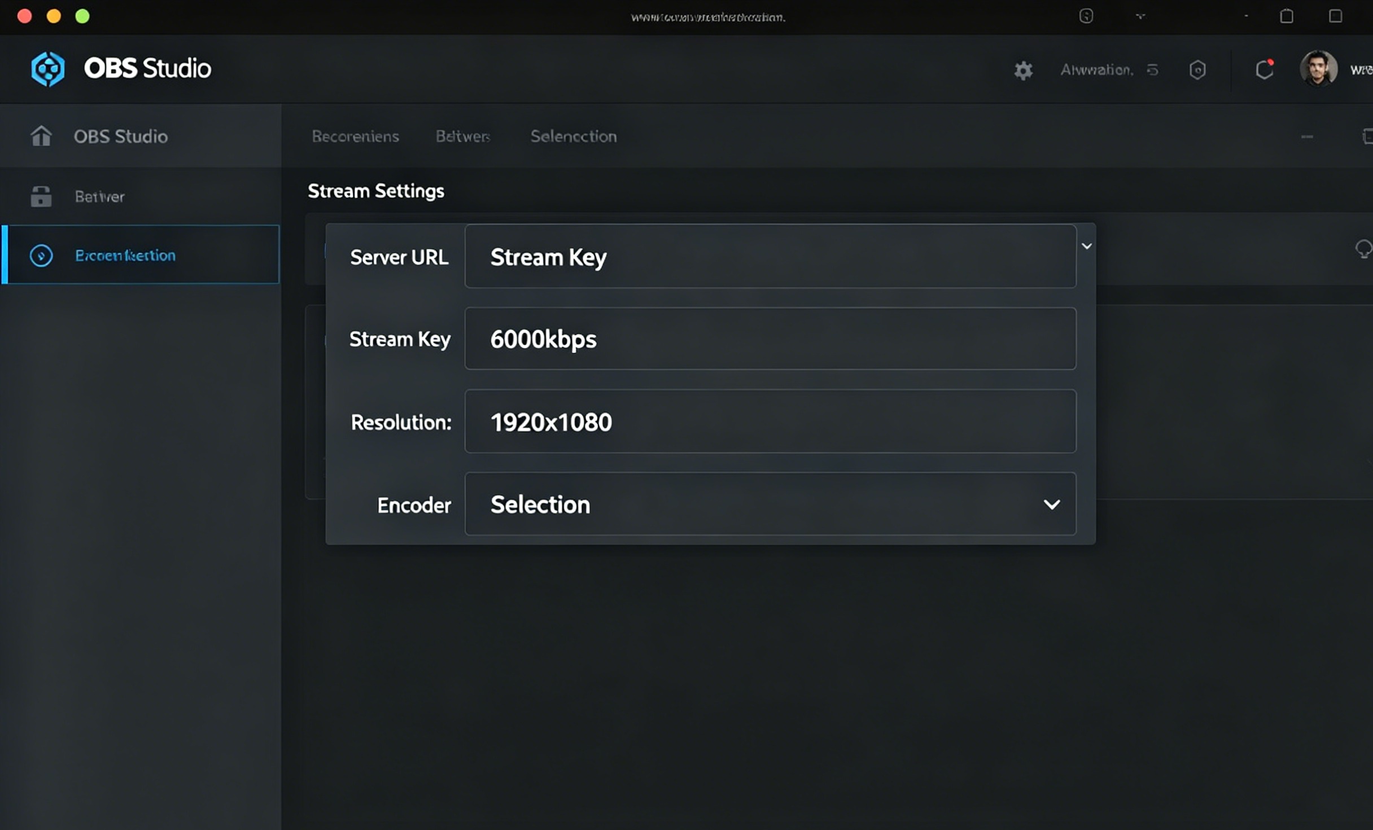
Task: Click the Alwwation label in the header
Action: (1096, 70)
